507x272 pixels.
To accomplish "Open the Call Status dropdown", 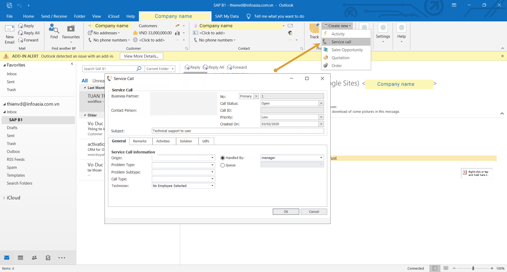I will pyautogui.click(x=321, y=103).
